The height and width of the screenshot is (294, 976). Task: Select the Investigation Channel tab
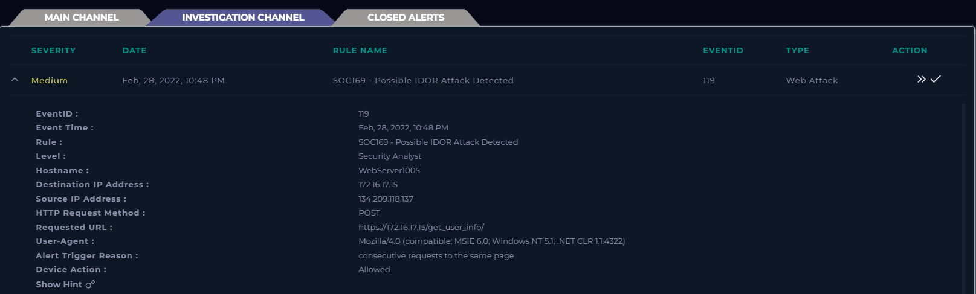[243, 18]
